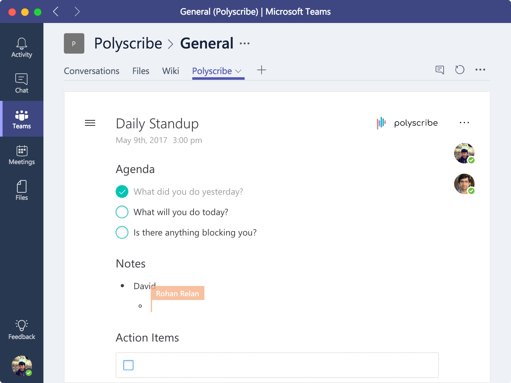The width and height of the screenshot is (511, 383).
Task: Select the Teams icon in sidebar
Action: point(21,119)
